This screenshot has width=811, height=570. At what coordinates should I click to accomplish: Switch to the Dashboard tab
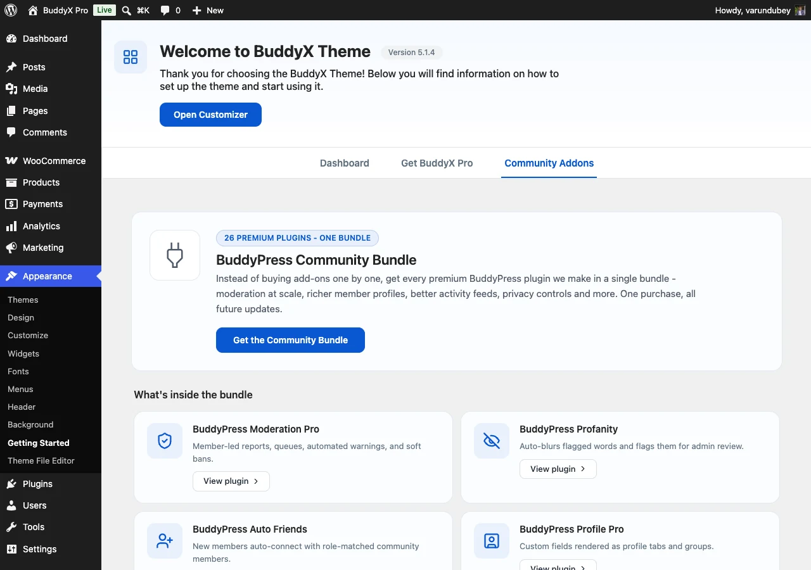tap(345, 163)
